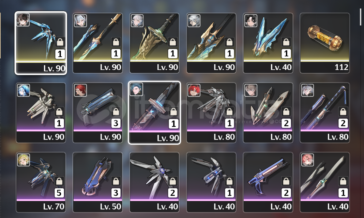Toggle the lock on the golden broadblade Lv. 90
The height and width of the screenshot is (218, 364).
(172, 42)
